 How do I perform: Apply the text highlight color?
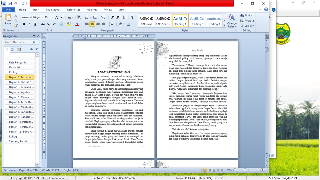pyautogui.click(x=69, y=24)
